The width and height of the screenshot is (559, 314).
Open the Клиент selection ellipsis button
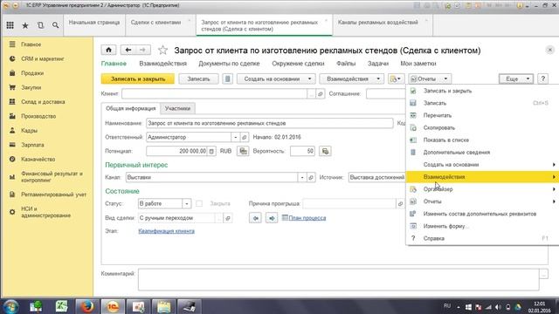pos(311,94)
